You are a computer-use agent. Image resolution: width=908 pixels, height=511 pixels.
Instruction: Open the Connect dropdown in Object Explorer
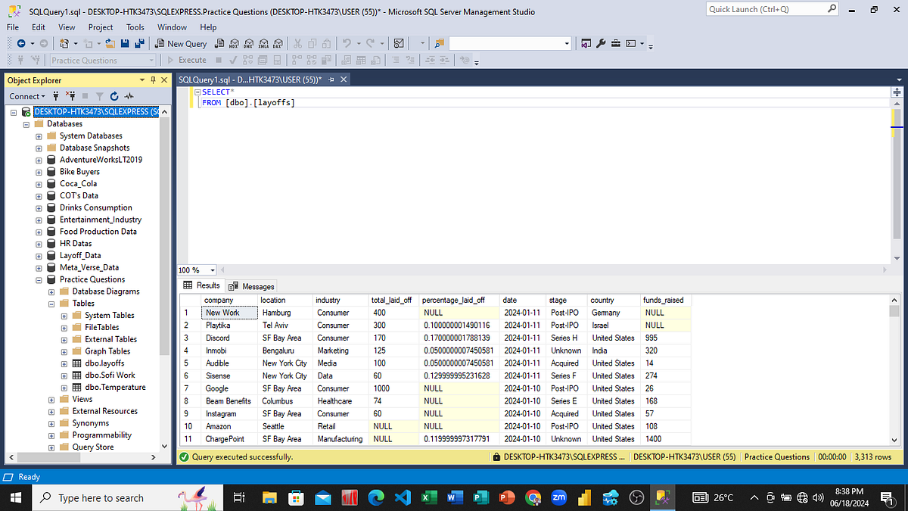(x=26, y=96)
